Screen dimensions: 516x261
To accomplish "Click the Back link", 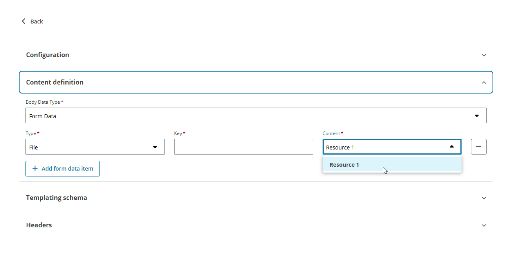I will click(x=37, y=21).
